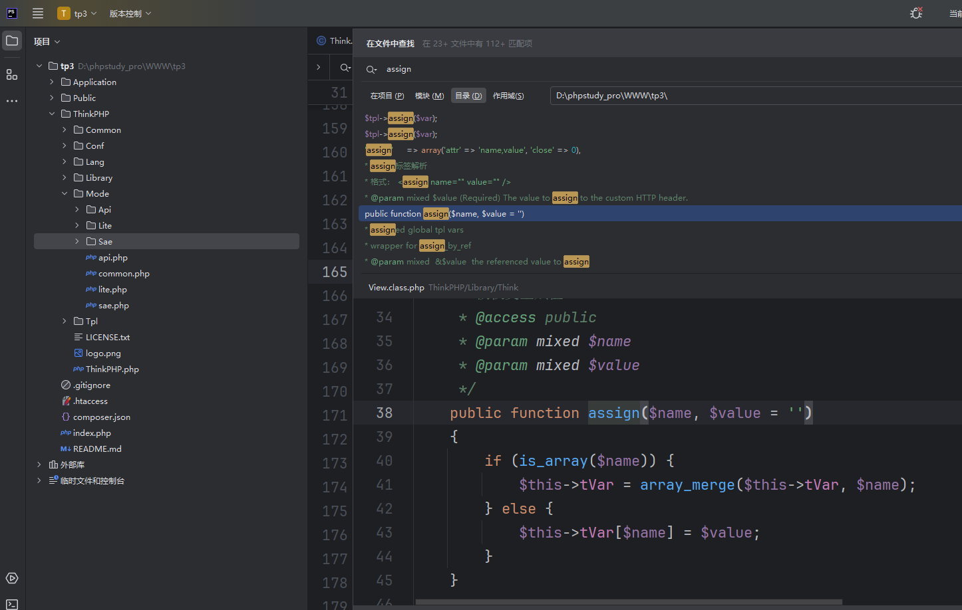962x610 pixels.
Task: Switch search scope to 模块 (M)
Action: 429,96
